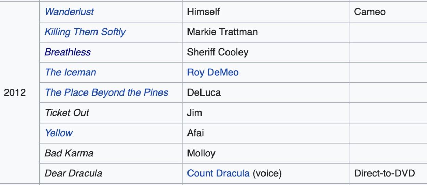
Task: Open the Count Dracula link
Action: tap(218, 173)
